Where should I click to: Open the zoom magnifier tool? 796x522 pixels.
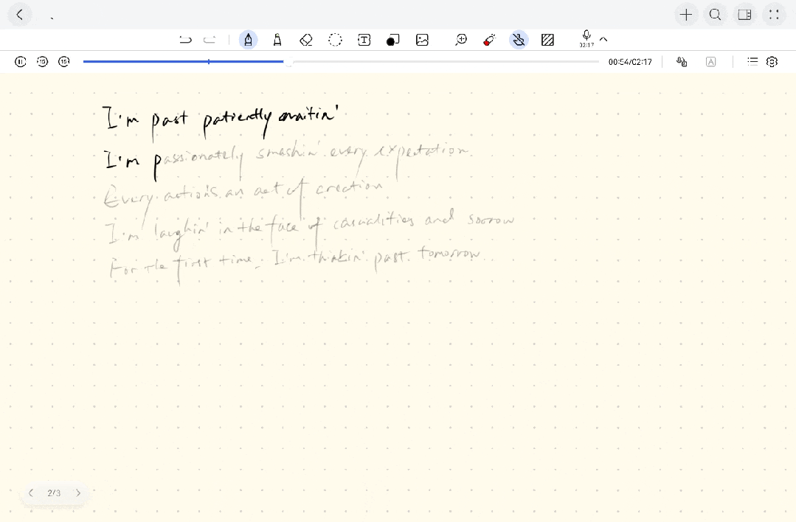click(461, 40)
